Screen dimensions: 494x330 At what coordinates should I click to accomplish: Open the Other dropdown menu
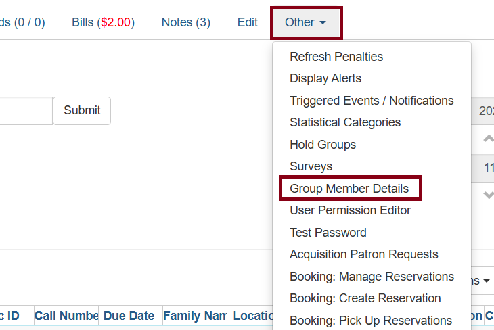306,22
